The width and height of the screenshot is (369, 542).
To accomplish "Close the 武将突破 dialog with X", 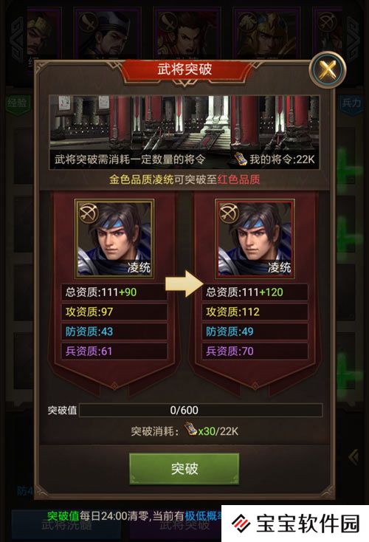I will [x=327, y=69].
